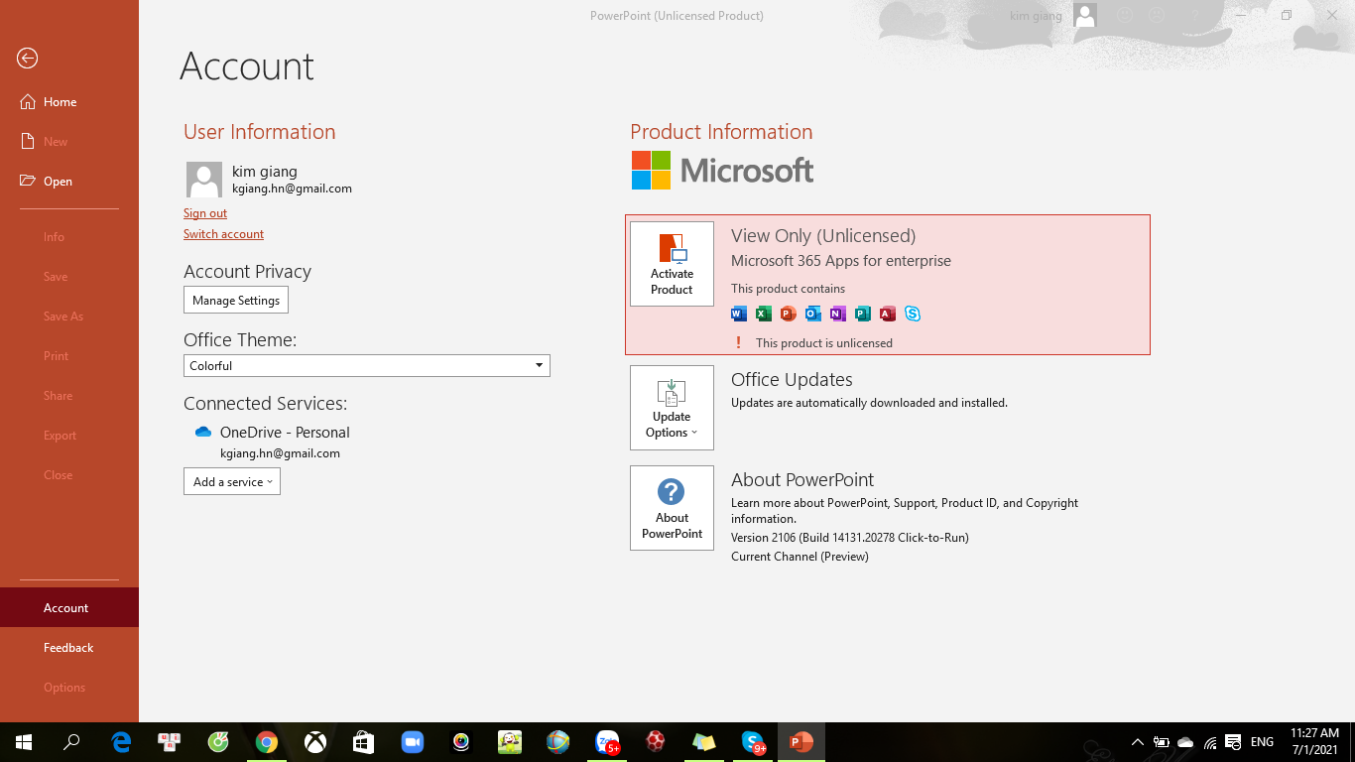
Task: Click the OneDrive cloud tray icon
Action: (x=1185, y=742)
